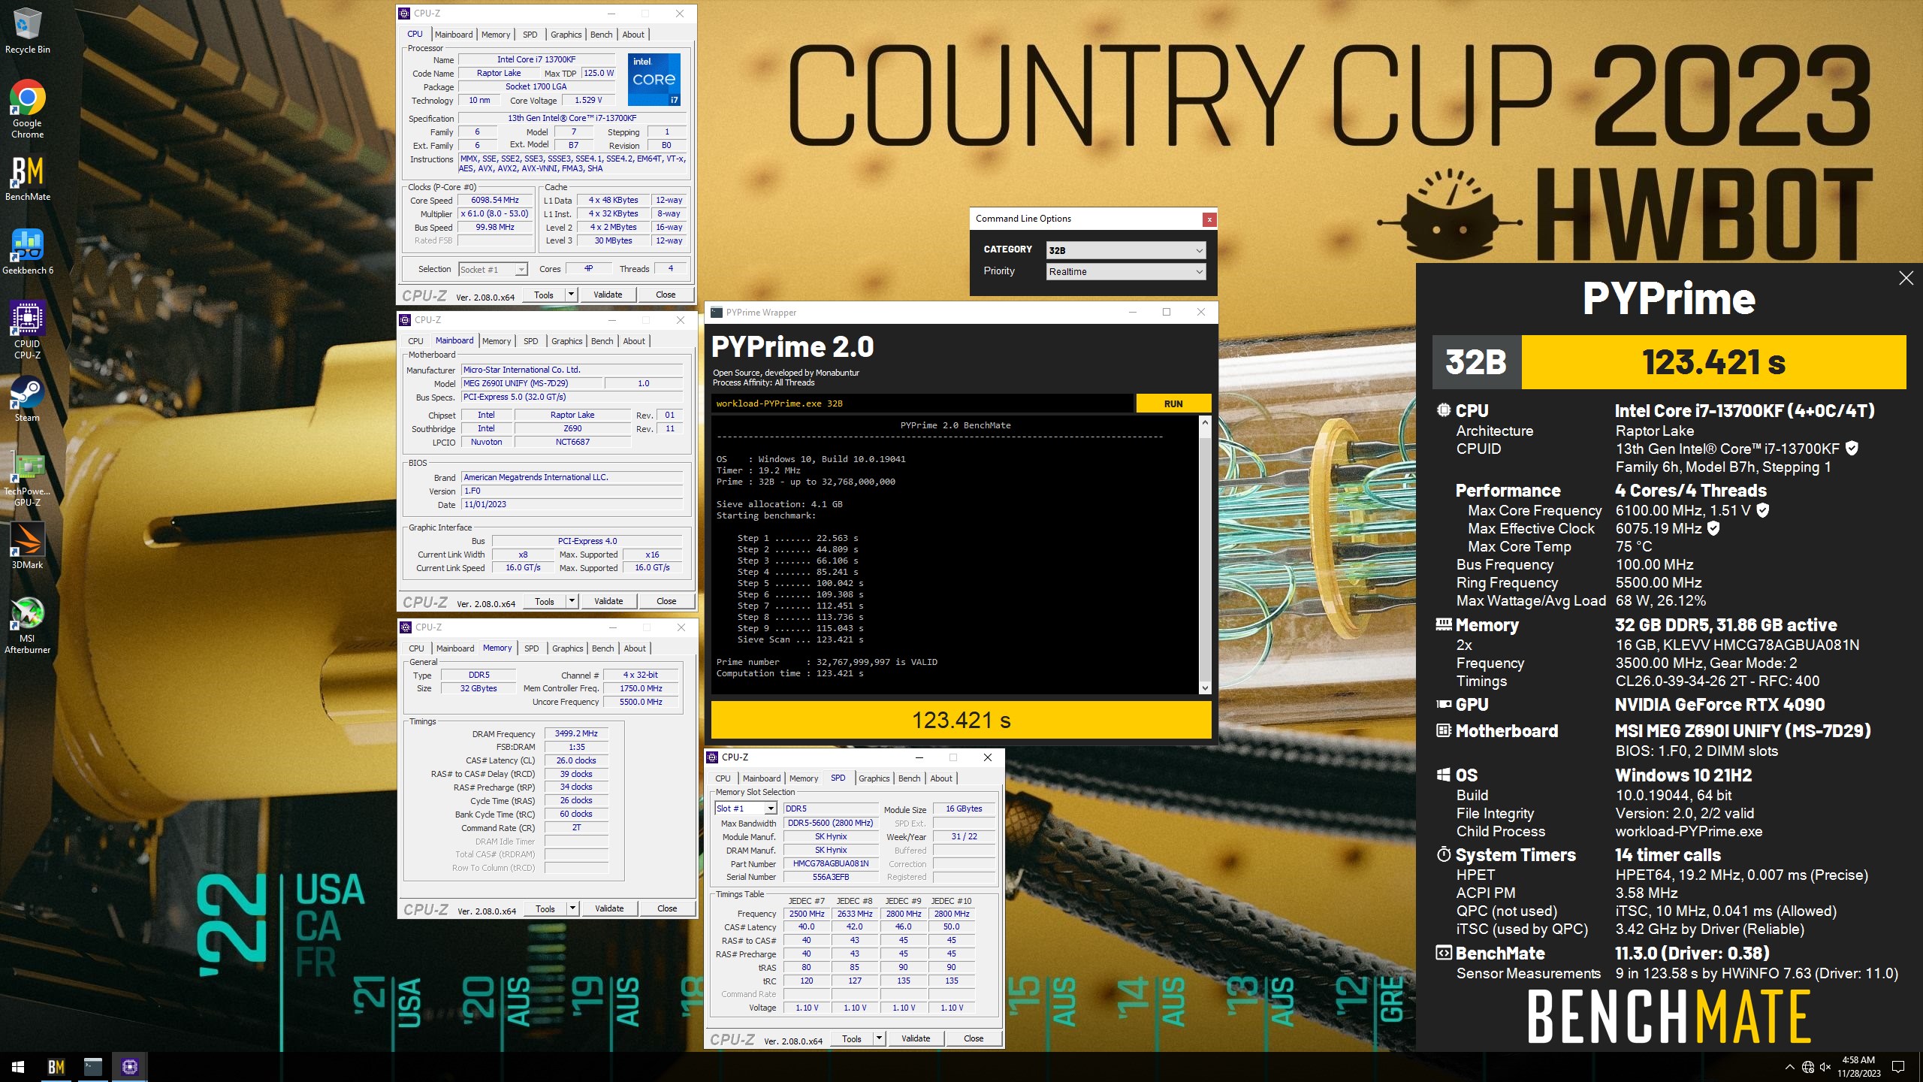Click Part Number HMCG78AGBUA081N field

(830, 863)
